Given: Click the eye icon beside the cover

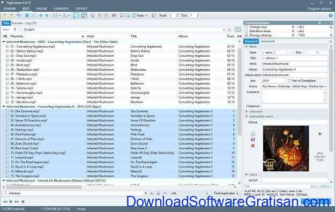Looking at the screenshot, I should pos(320,134).
